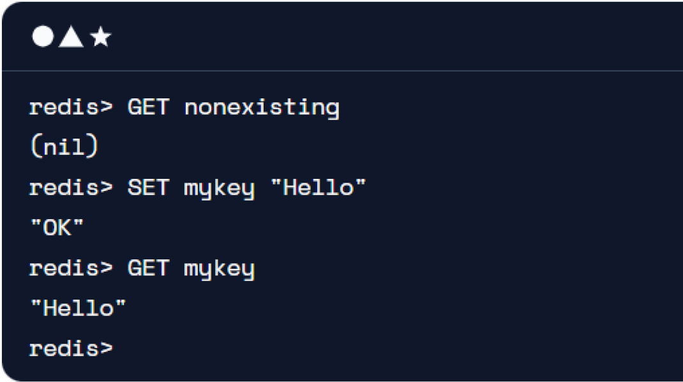
Task: Select the "OK" response output
Action: pos(57,227)
